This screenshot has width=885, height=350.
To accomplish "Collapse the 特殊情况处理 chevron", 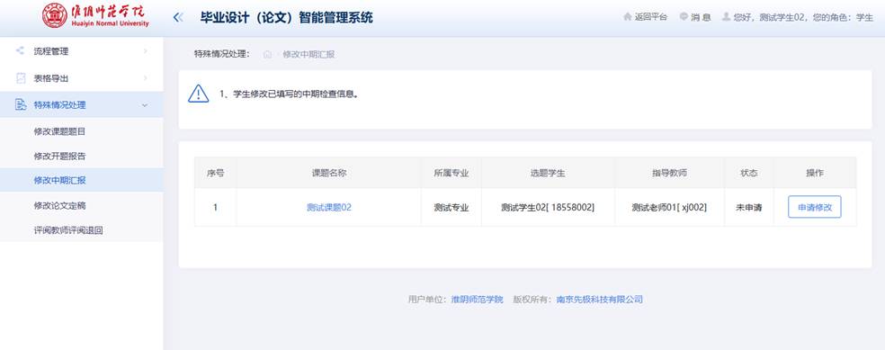I will coord(145,105).
